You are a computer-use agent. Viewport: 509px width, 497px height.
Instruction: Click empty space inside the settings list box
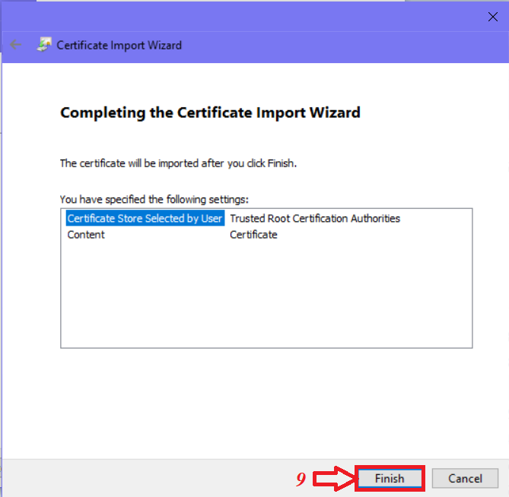(x=266, y=296)
